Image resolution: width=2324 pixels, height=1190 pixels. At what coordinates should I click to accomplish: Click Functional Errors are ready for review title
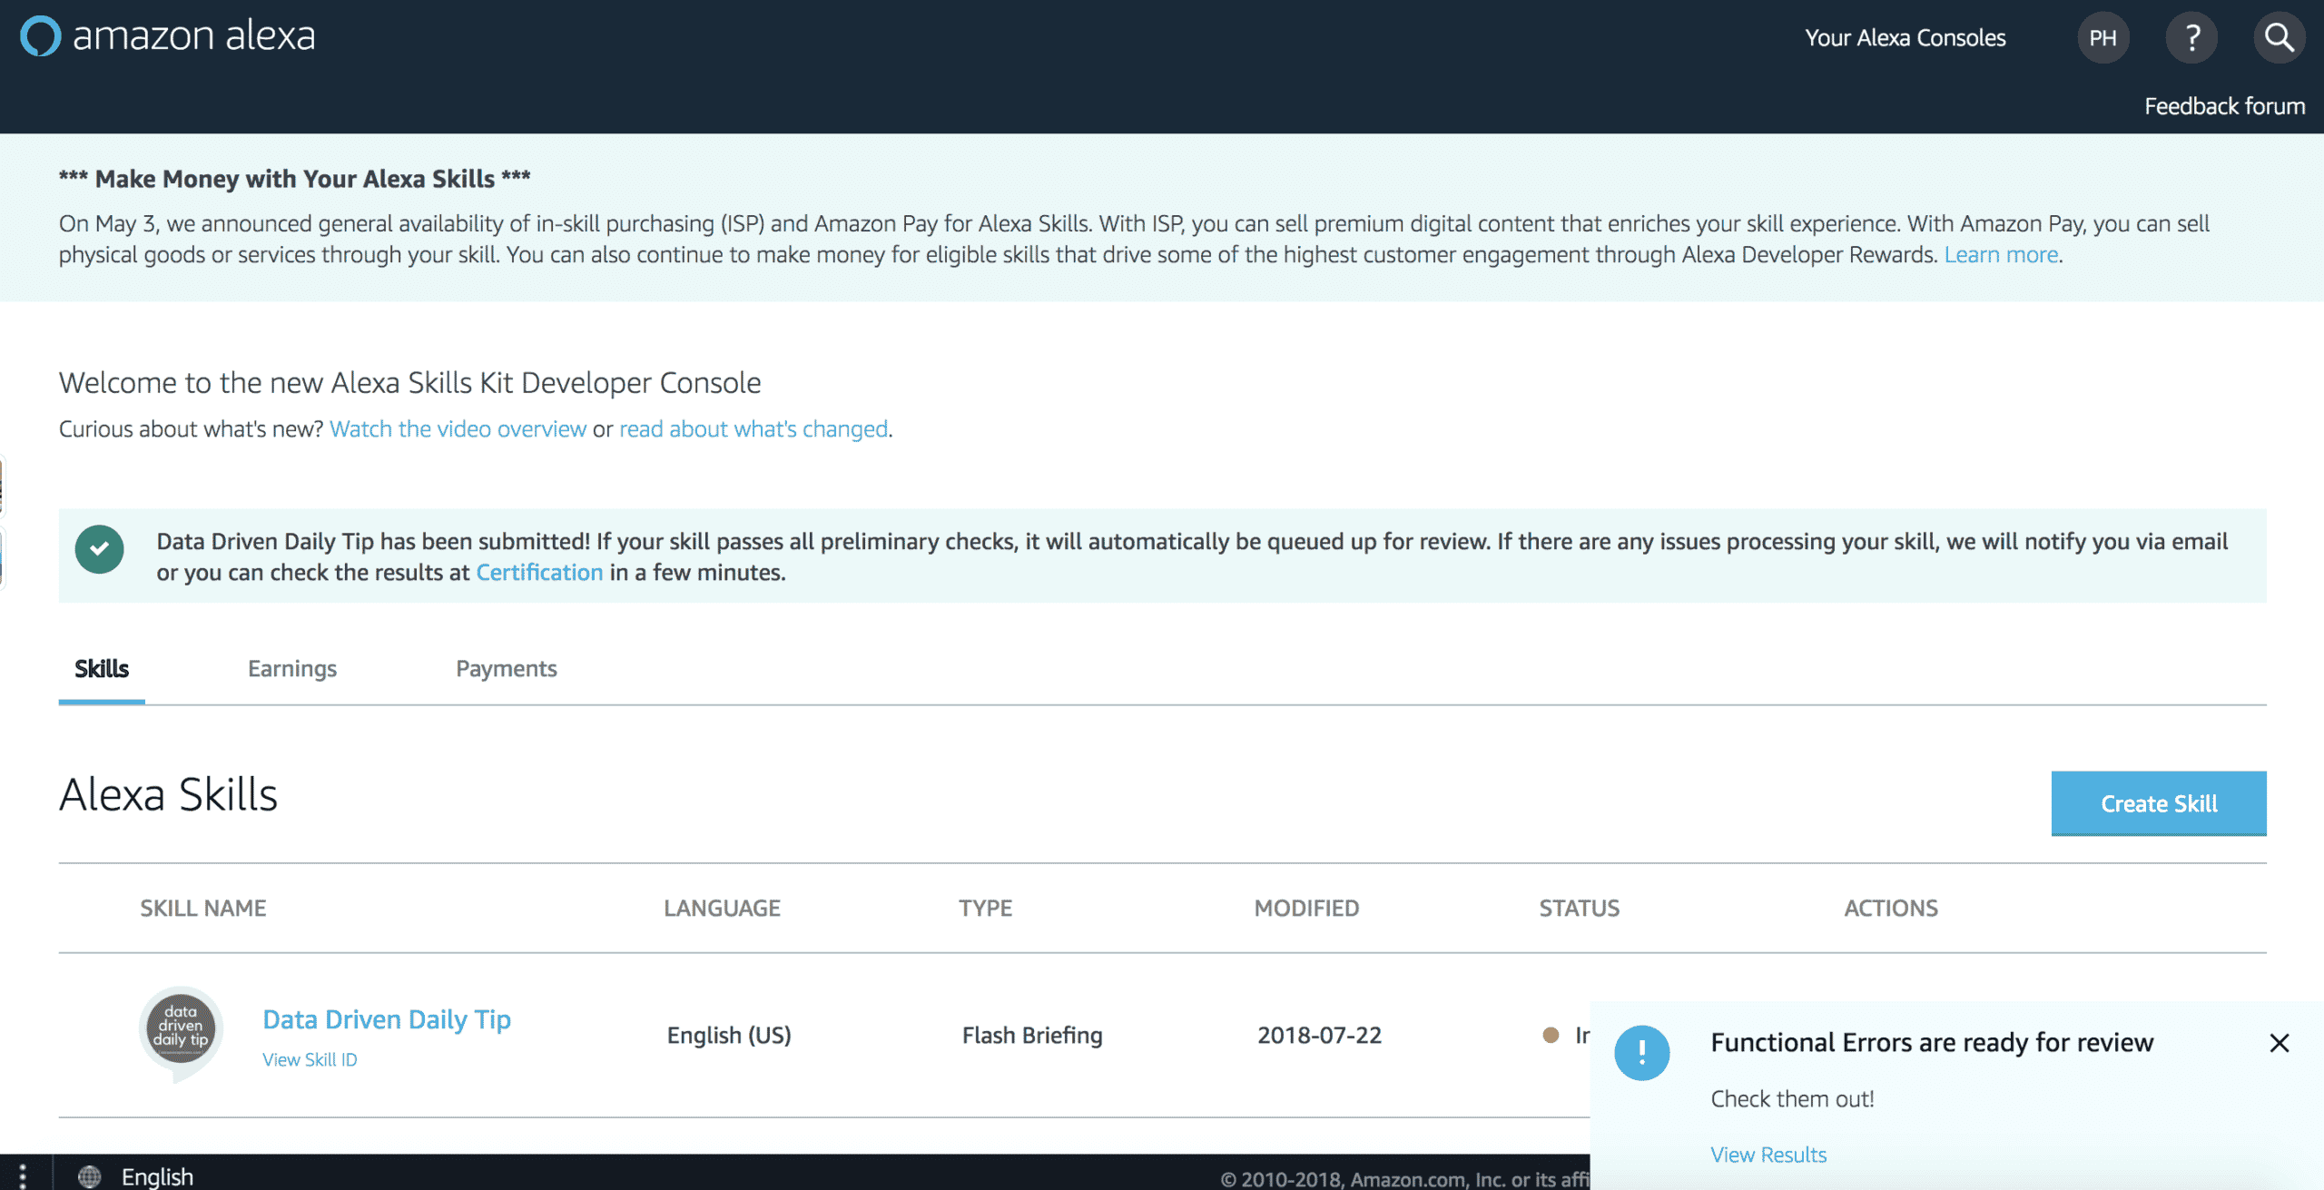(x=1932, y=1043)
